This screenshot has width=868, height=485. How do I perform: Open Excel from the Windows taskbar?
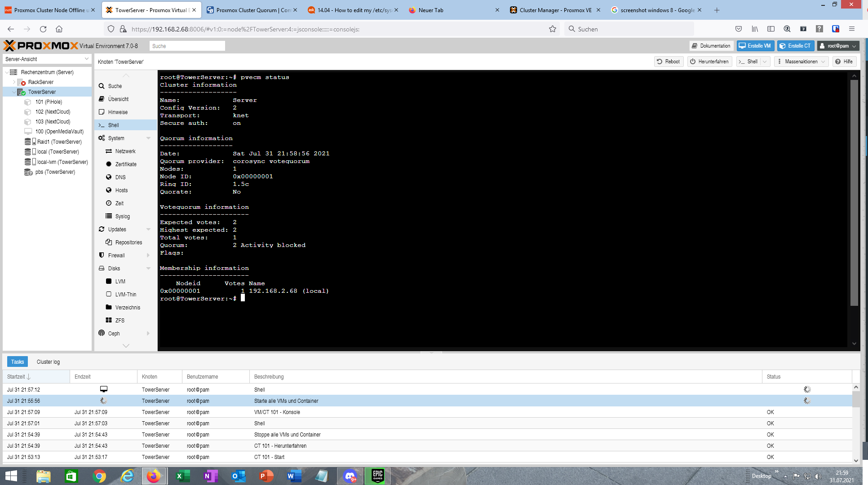pyautogui.click(x=182, y=476)
